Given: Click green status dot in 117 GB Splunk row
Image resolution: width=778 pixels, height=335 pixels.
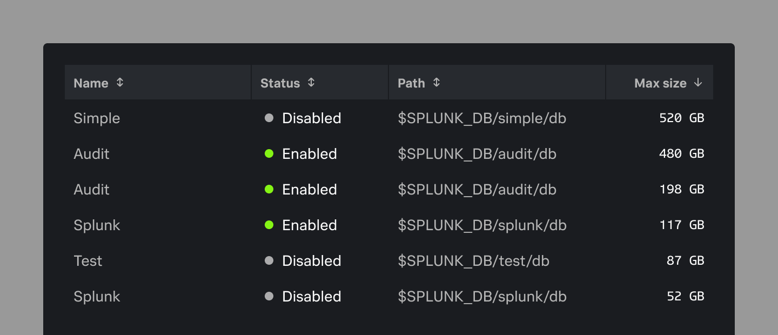Looking at the screenshot, I should coord(269,225).
